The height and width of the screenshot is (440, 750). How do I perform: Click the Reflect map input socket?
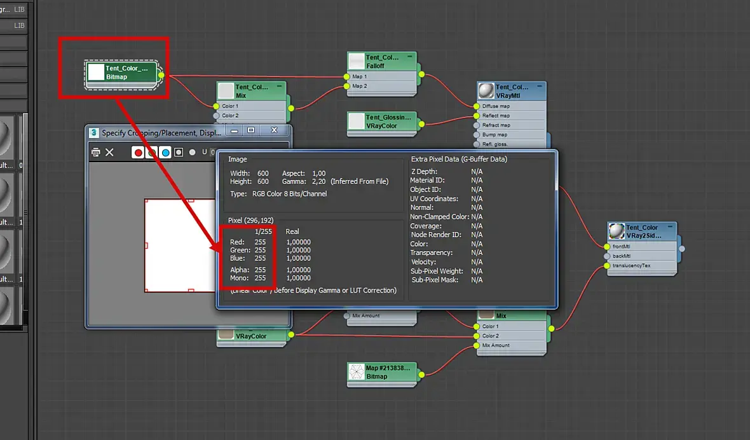[x=477, y=116]
